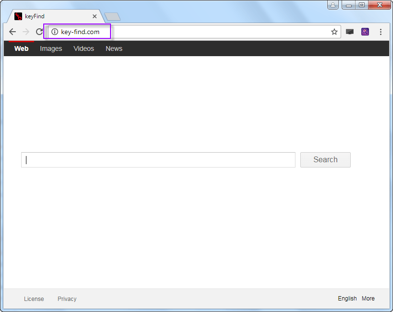Click the key-find.com address bar

coord(194,32)
